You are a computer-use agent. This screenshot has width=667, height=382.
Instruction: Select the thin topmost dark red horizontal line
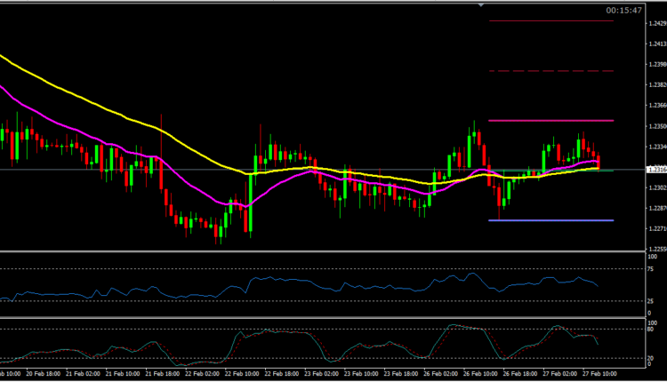551,20
